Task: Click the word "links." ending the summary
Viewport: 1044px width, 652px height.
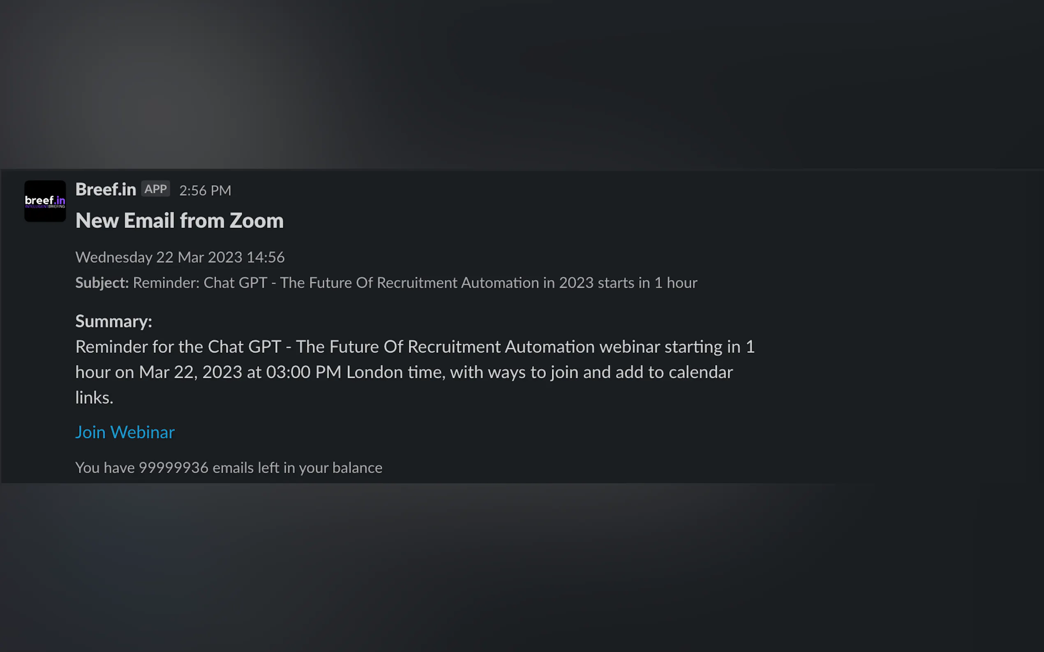Action: click(x=94, y=397)
